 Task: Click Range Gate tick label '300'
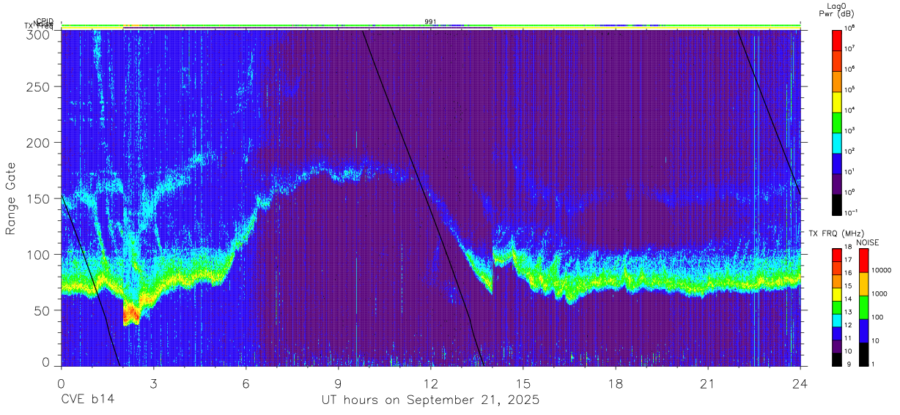tap(39, 34)
